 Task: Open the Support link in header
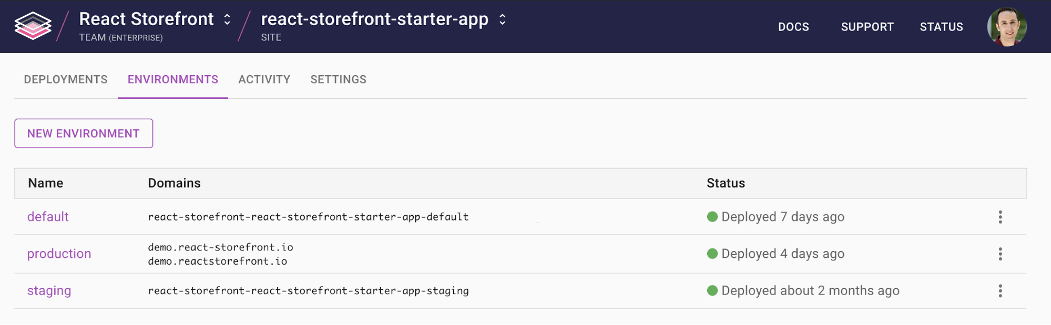[867, 27]
